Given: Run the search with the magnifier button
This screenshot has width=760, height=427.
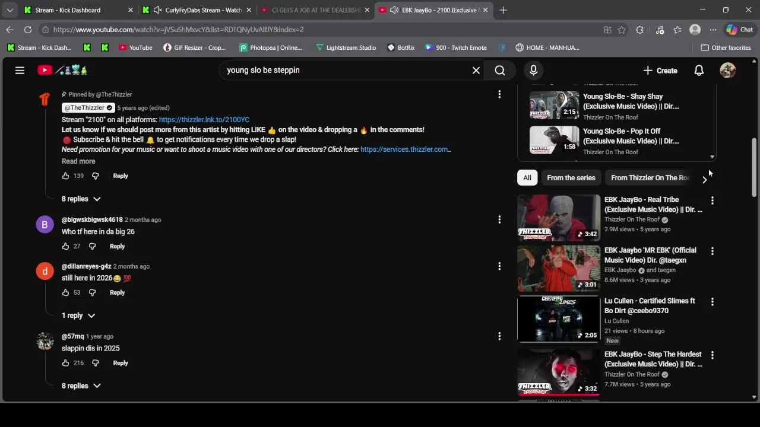Looking at the screenshot, I should (x=500, y=70).
